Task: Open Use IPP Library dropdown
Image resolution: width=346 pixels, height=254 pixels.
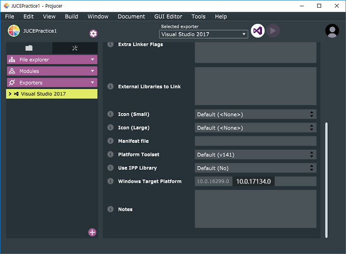Action: coord(256,168)
